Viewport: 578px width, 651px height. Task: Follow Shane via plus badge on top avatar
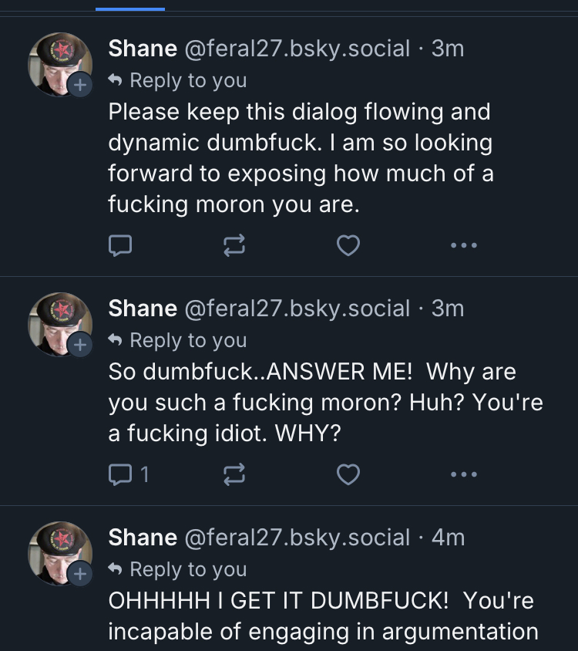coord(79,86)
